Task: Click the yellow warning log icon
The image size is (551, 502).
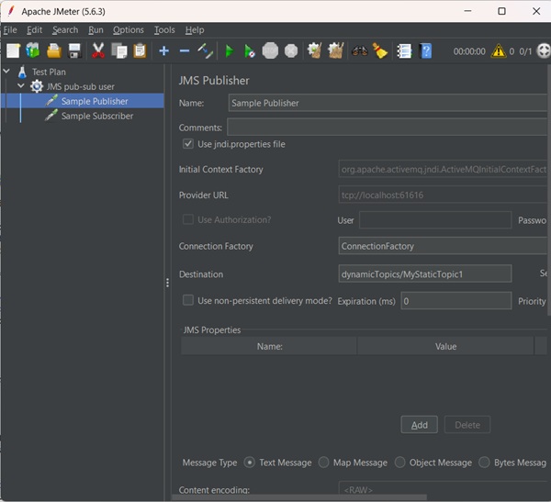Action: click(499, 51)
